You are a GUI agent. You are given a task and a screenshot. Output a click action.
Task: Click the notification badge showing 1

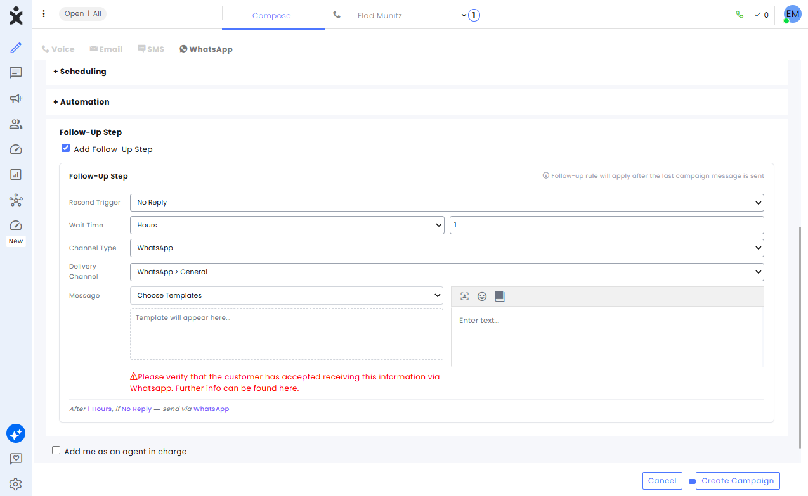(x=474, y=15)
